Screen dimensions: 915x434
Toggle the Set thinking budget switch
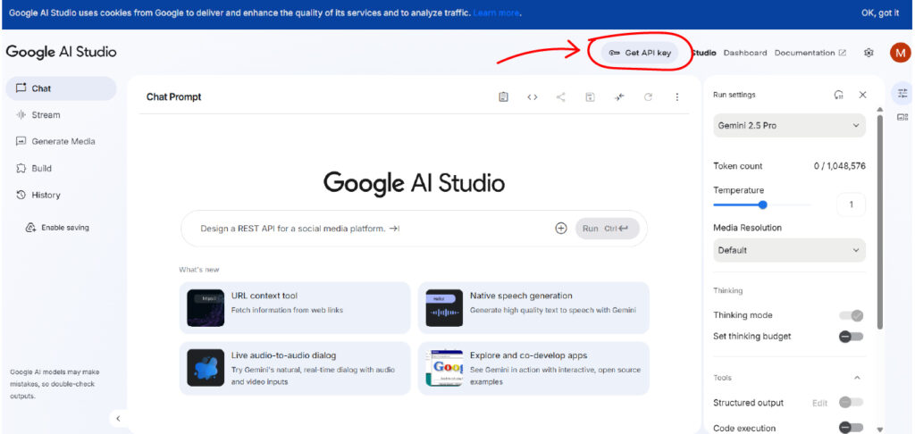[851, 337]
